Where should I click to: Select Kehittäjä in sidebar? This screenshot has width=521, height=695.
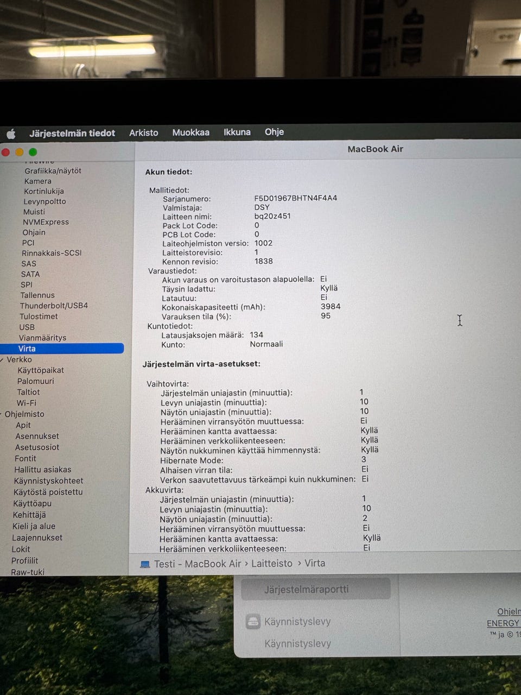[29, 515]
